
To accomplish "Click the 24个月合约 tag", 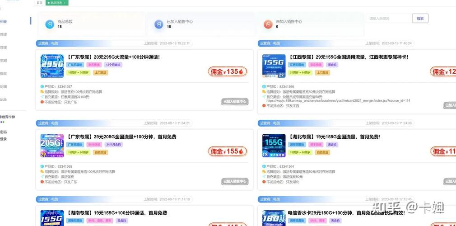I will 113,145.
